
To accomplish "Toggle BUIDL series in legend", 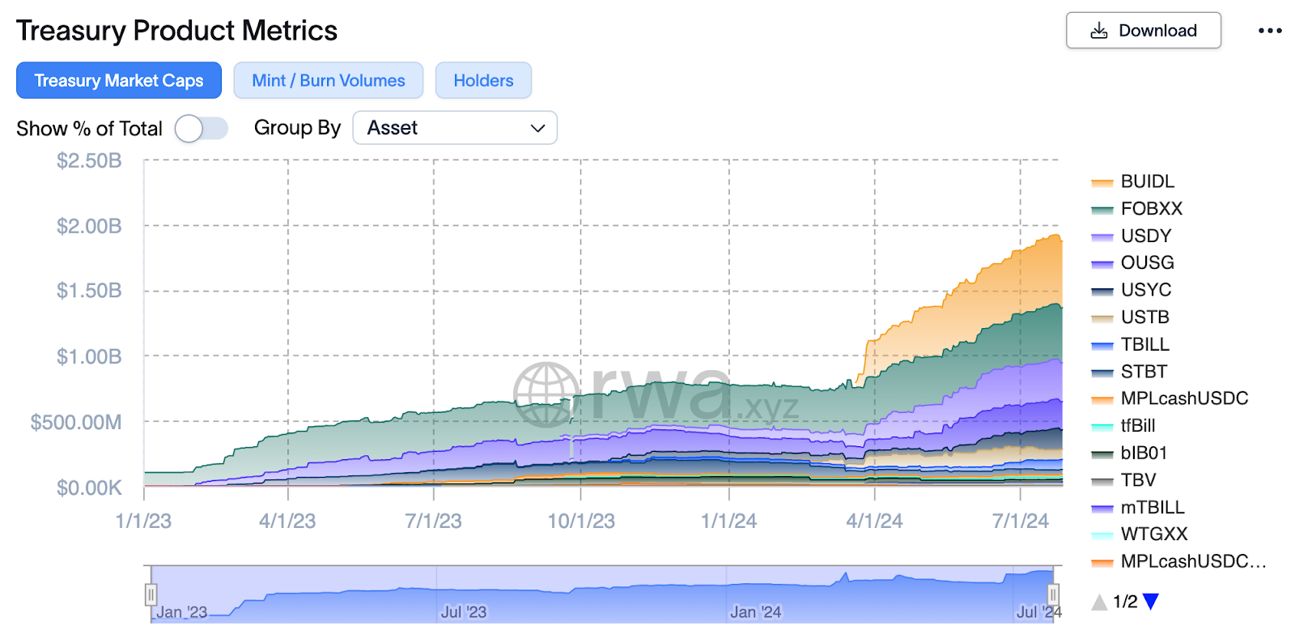I will point(1133,181).
